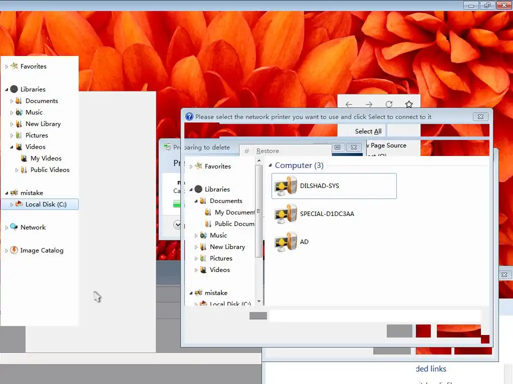
Task: Click dialog tree vertical scrollbar thumb
Action: (259, 211)
